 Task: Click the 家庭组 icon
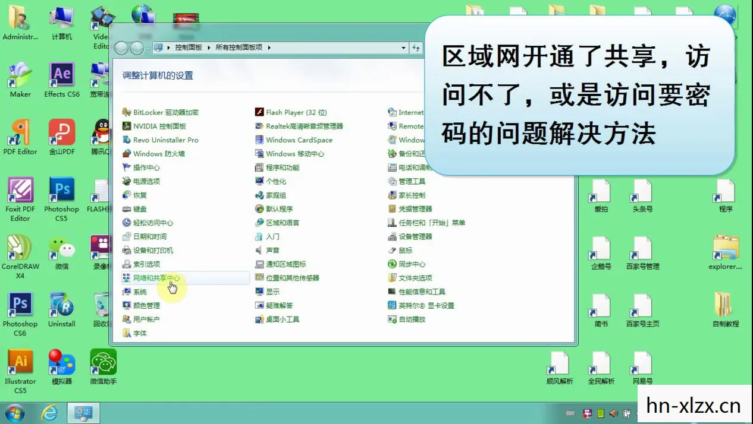click(x=259, y=195)
